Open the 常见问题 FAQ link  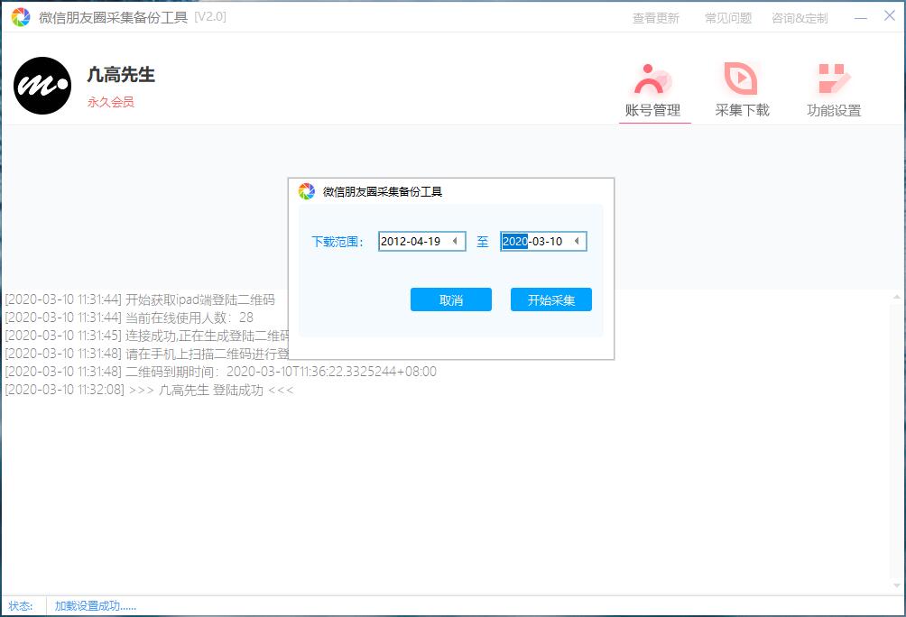727,18
